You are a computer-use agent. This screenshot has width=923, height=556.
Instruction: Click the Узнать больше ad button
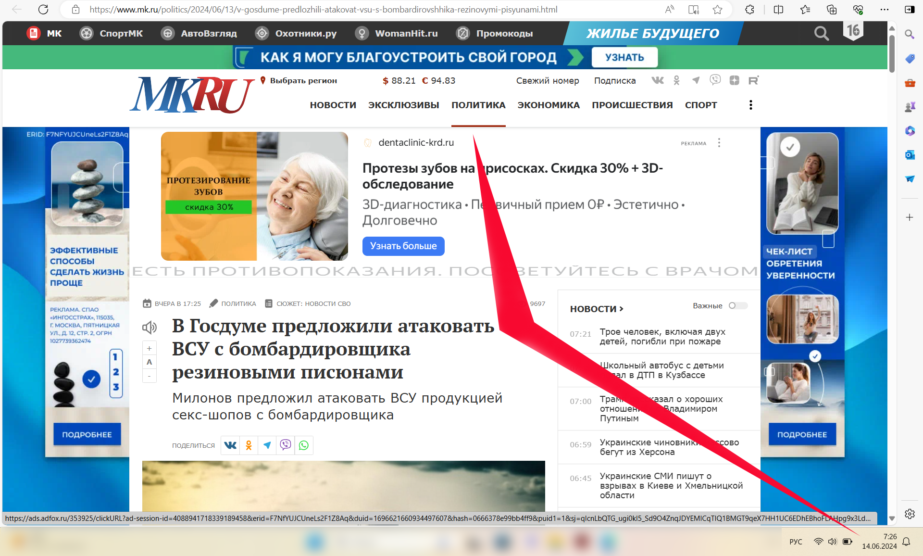click(x=403, y=246)
